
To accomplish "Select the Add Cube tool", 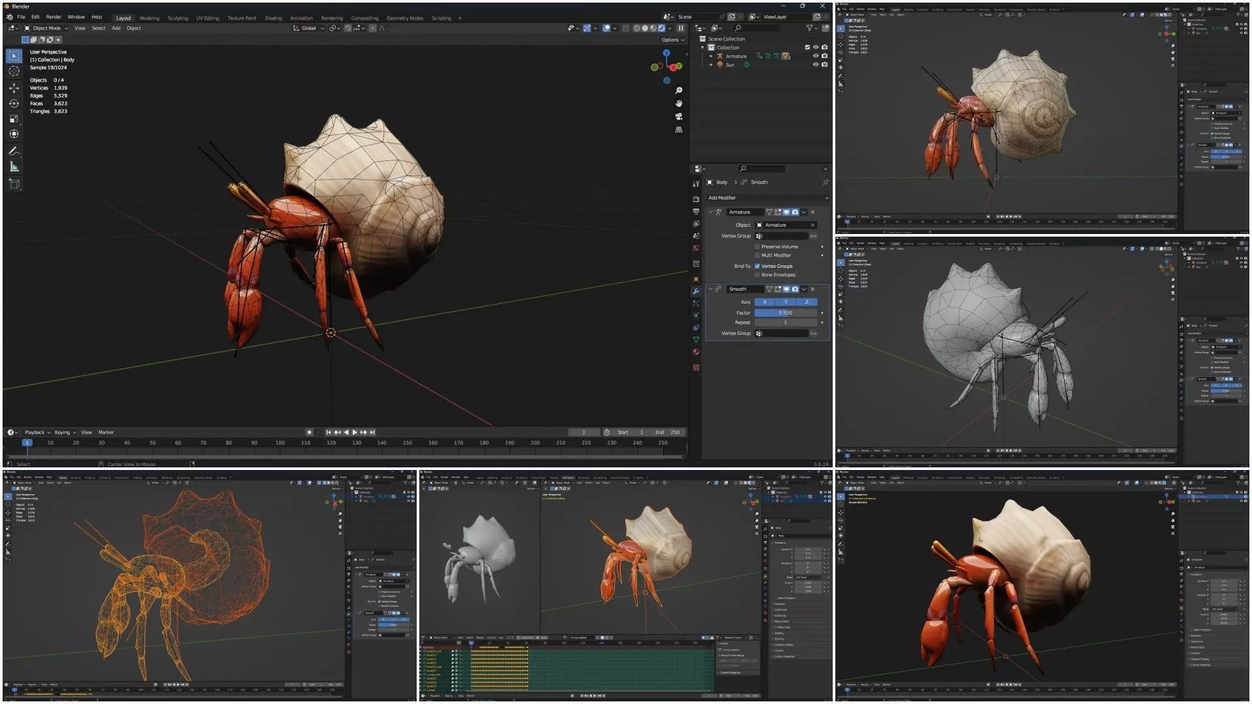I will 14,184.
